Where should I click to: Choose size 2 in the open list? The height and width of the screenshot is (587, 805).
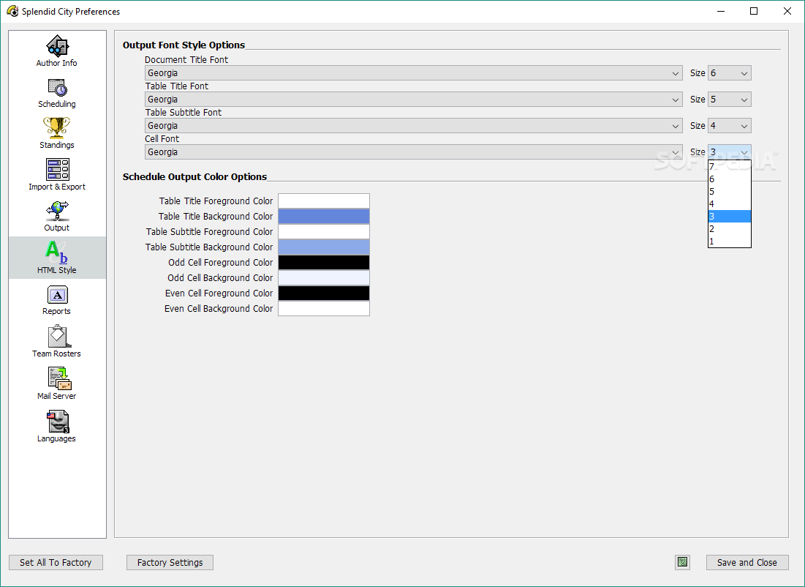click(730, 229)
